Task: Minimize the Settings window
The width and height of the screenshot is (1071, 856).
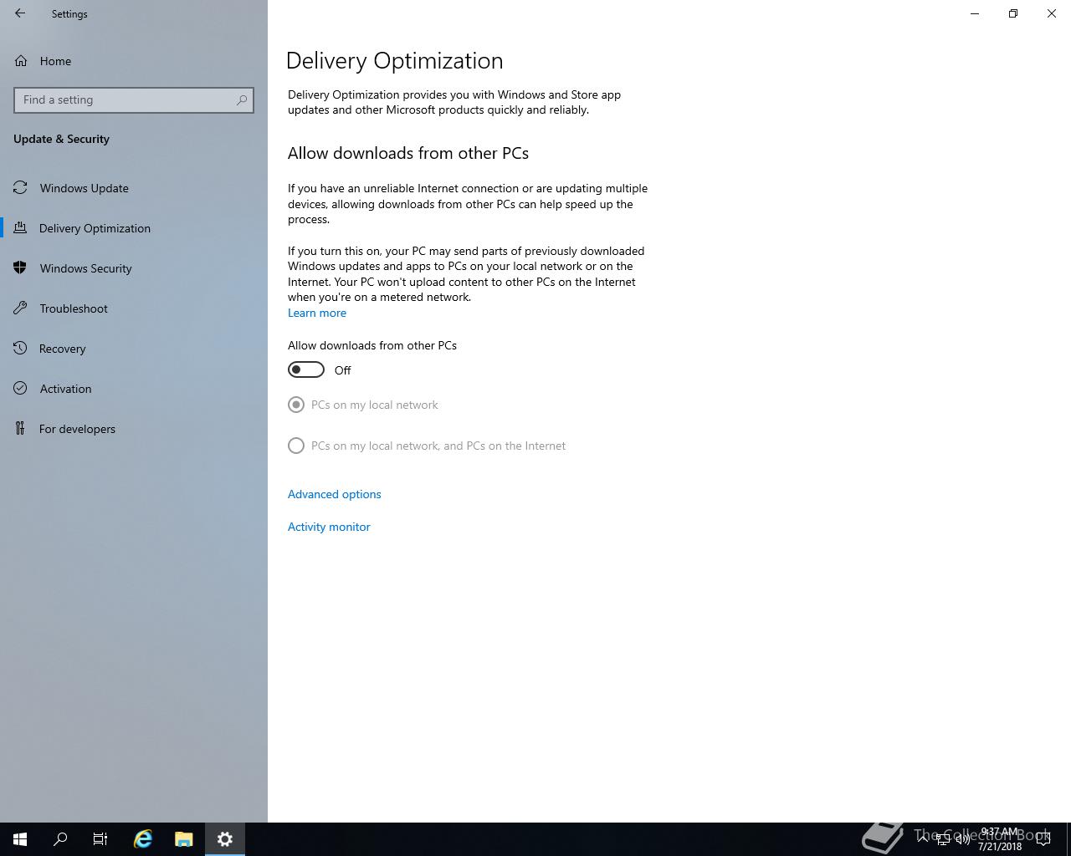Action: pyautogui.click(x=975, y=13)
